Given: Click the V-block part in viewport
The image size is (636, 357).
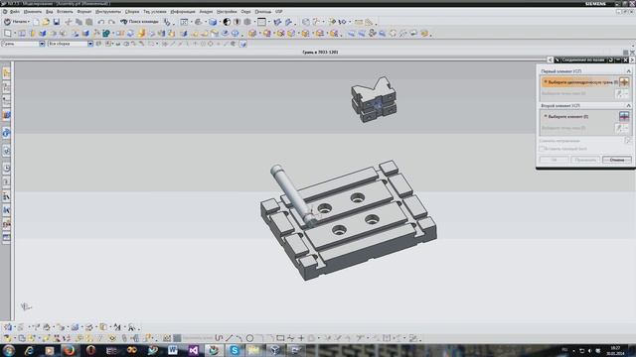Looking at the screenshot, I should pyautogui.click(x=374, y=99).
